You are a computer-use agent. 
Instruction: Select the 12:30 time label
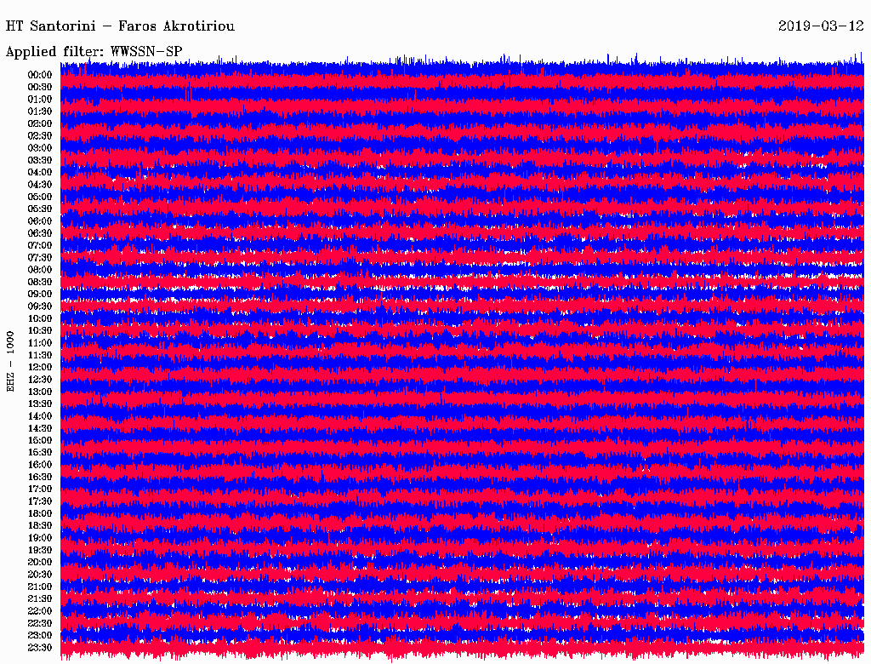click(x=40, y=380)
